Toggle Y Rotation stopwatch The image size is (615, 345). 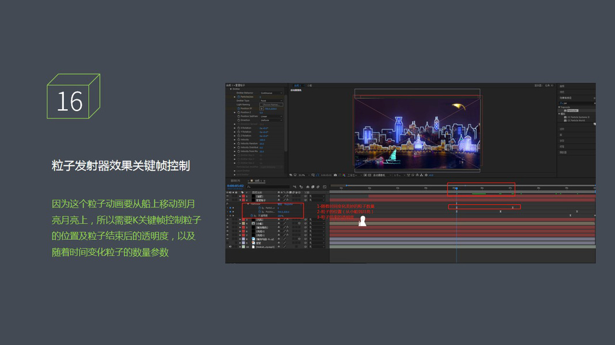[x=239, y=132]
